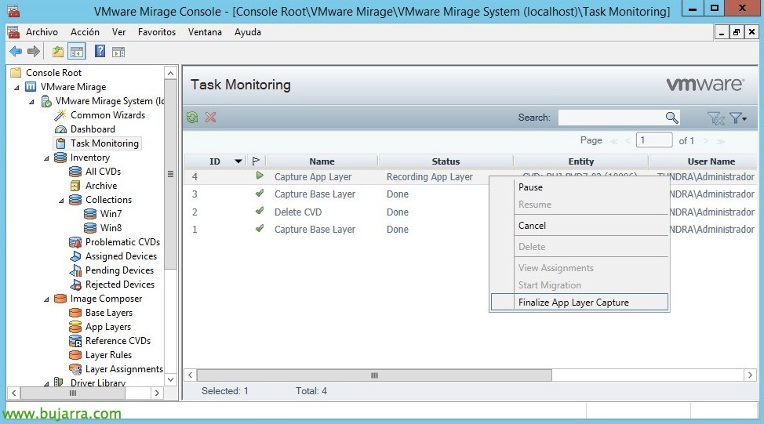Image resolution: width=764 pixels, height=424 pixels.
Task: Click the Status column header
Action: click(x=446, y=161)
